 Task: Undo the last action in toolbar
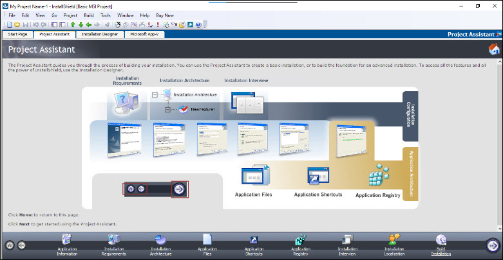pyautogui.click(x=35, y=24)
